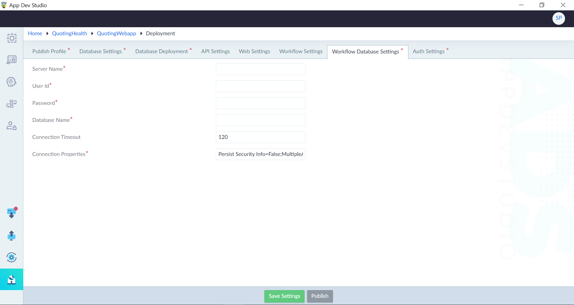The image size is (574, 305).
Task: Click the Connection Timeout field with 120
Action: [x=260, y=137]
